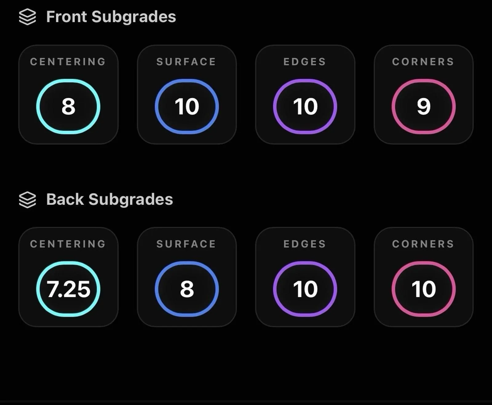Tap the front edges purple ring showing 10

click(x=305, y=106)
